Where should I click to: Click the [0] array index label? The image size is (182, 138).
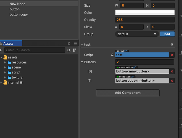point(89,71)
